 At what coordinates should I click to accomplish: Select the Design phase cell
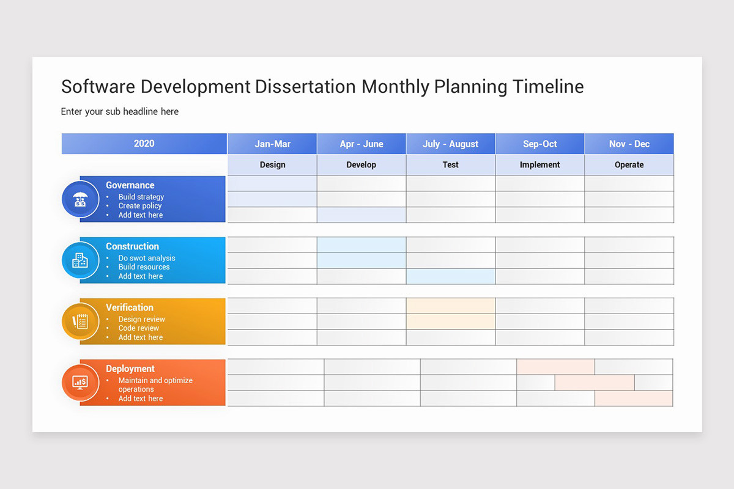click(272, 165)
